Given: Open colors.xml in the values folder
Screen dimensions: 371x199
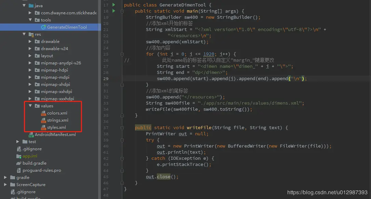Looking at the screenshot, I should [x=57, y=113].
